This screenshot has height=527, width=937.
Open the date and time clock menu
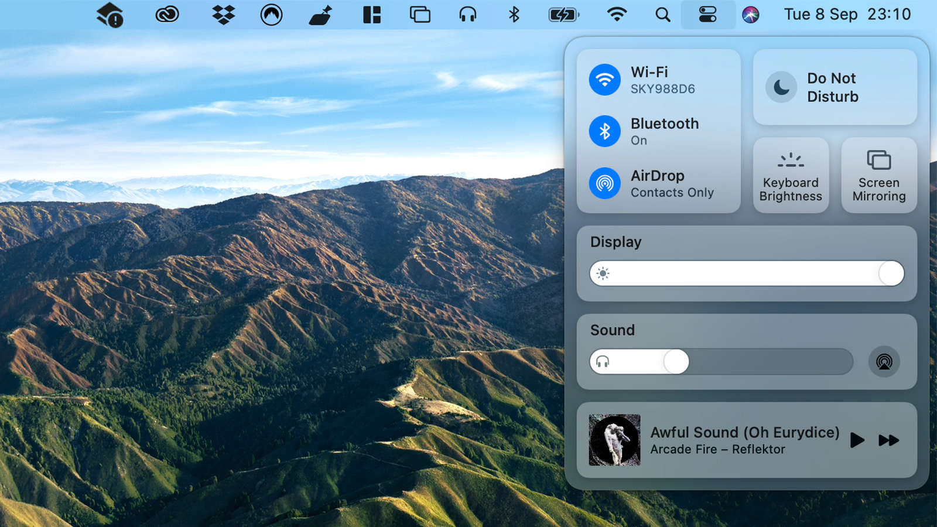pyautogui.click(x=847, y=15)
